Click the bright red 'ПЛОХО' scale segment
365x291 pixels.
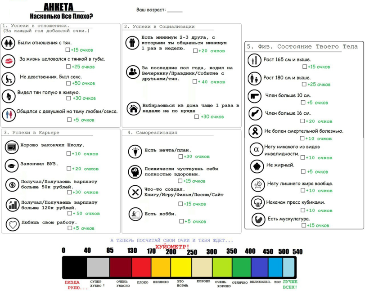141,267
